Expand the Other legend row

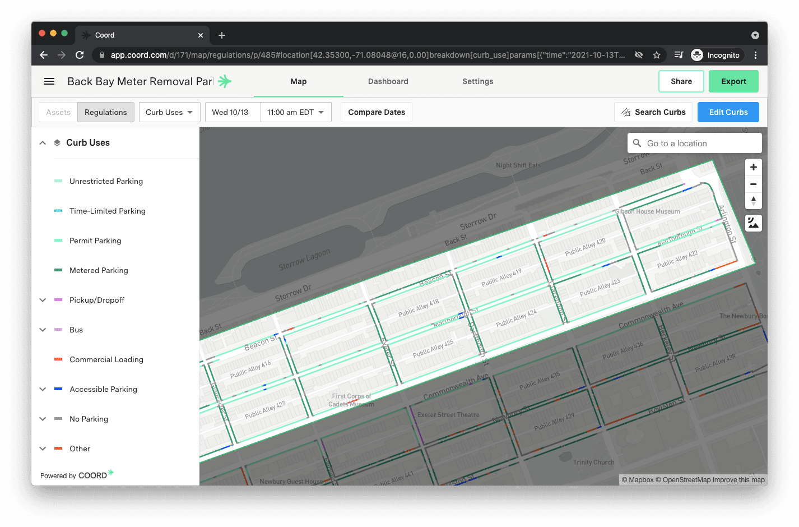pyautogui.click(x=43, y=449)
